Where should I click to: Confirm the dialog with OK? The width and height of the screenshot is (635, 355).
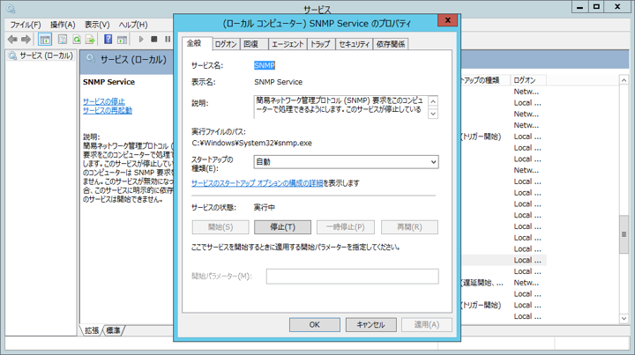pyautogui.click(x=315, y=325)
